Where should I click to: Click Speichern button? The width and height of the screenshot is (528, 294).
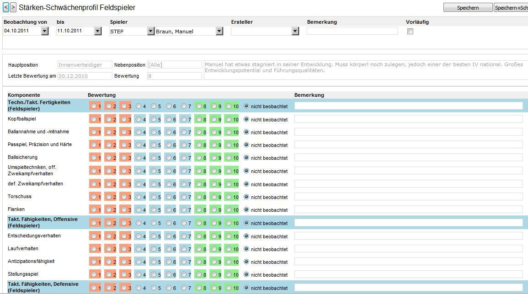coord(468,8)
